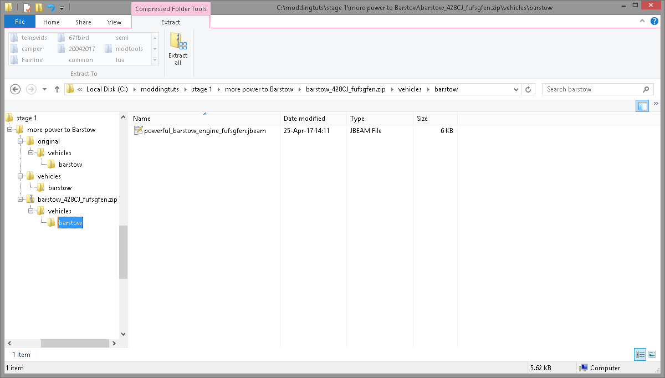Choose 67fbird folder in Extract To gallery
Screen dimensions: 665x378
pos(74,38)
